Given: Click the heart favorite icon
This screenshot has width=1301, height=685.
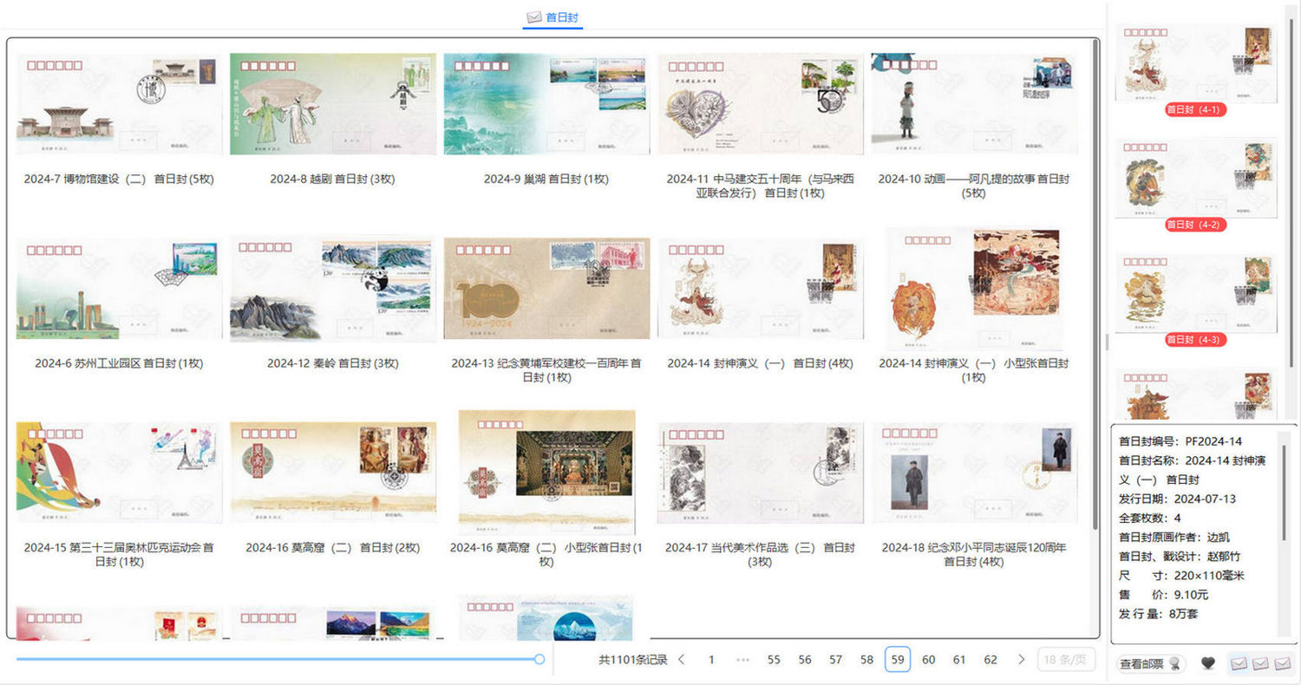Looking at the screenshot, I should coord(1207,663).
